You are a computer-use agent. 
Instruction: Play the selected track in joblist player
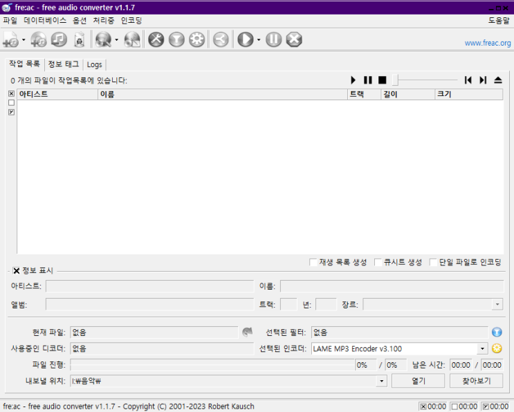pyautogui.click(x=353, y=80)
